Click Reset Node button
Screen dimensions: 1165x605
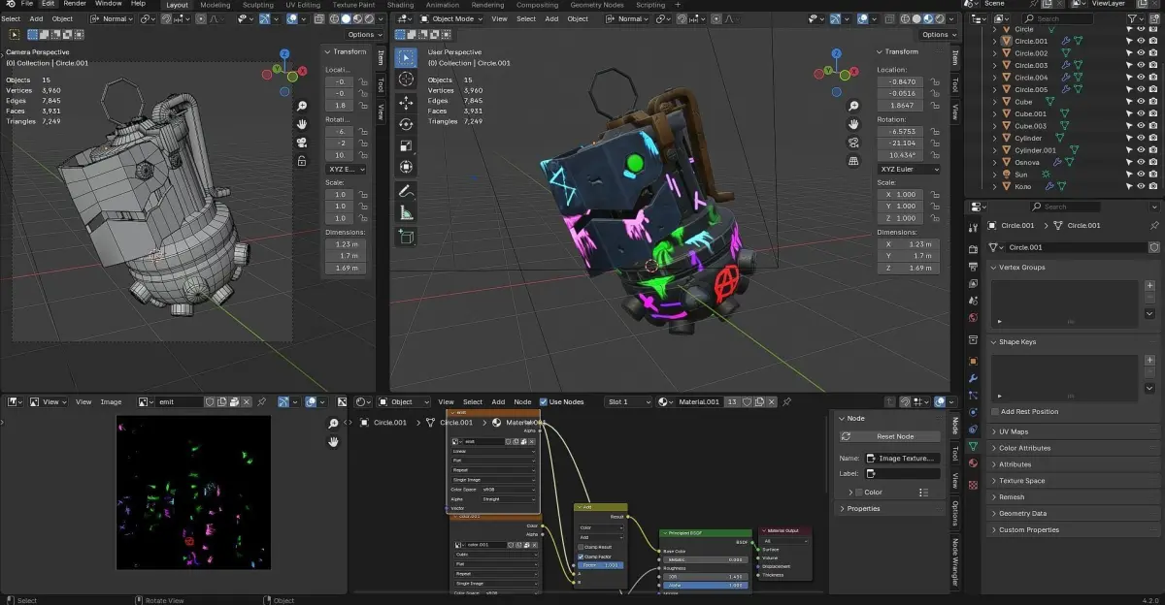pyautogui.click(x=889, y=436)
